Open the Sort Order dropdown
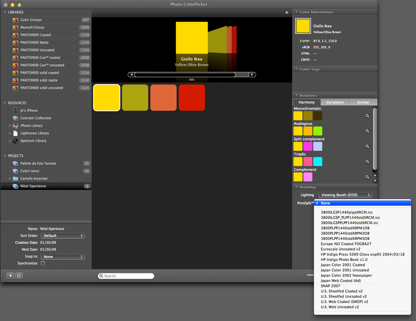 [63, 236]
